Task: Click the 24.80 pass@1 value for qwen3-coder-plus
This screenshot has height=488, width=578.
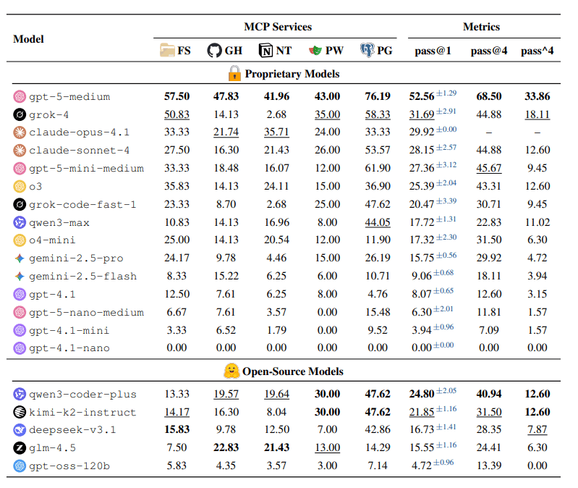Action: (x=422, y=394)
